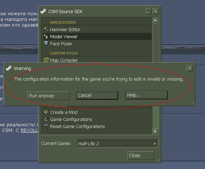Launch Hammer Editor from the list

97,29
